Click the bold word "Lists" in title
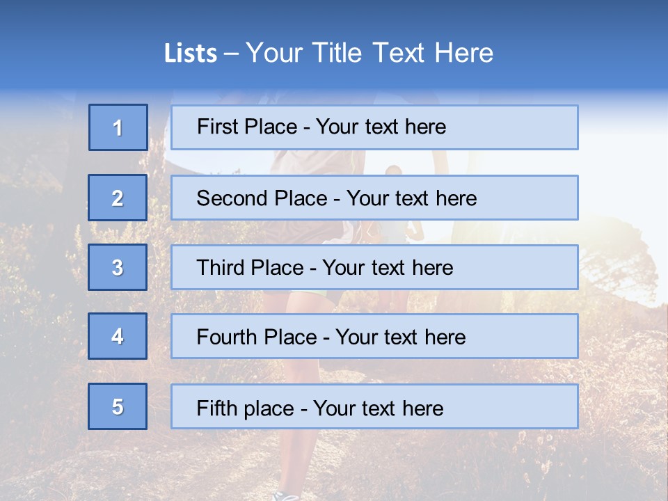668x501 pixels. coord(191,54)
